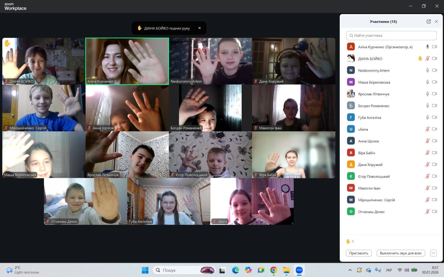Select Отченаш Денис in participants list
Image resolution: width=444 pixels, height=277 pixels.
pos(371,212)
